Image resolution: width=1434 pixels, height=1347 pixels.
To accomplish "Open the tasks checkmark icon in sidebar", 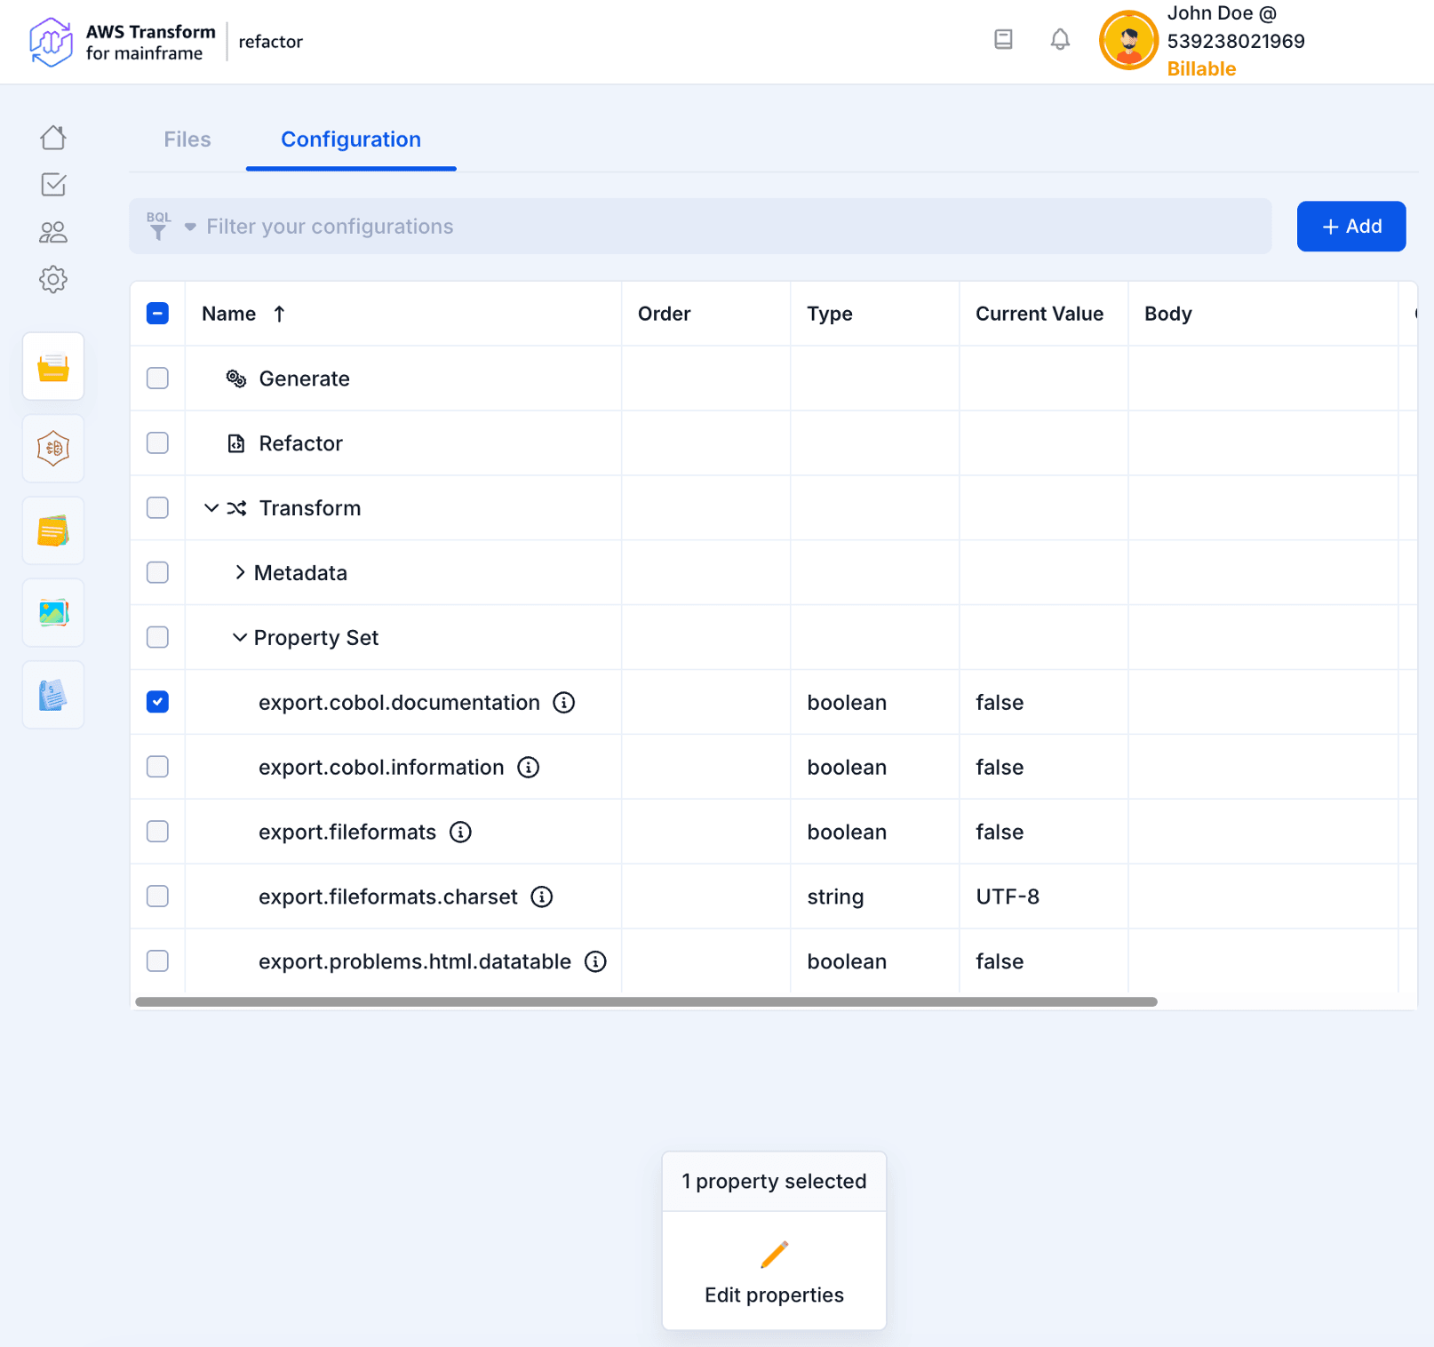I will tap(53, 185).
